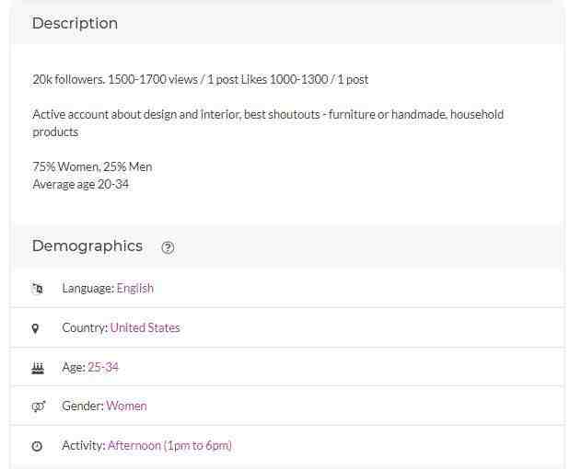Click the Description section heading
This screenshot has width=570, height=469.
pos(75,23)
